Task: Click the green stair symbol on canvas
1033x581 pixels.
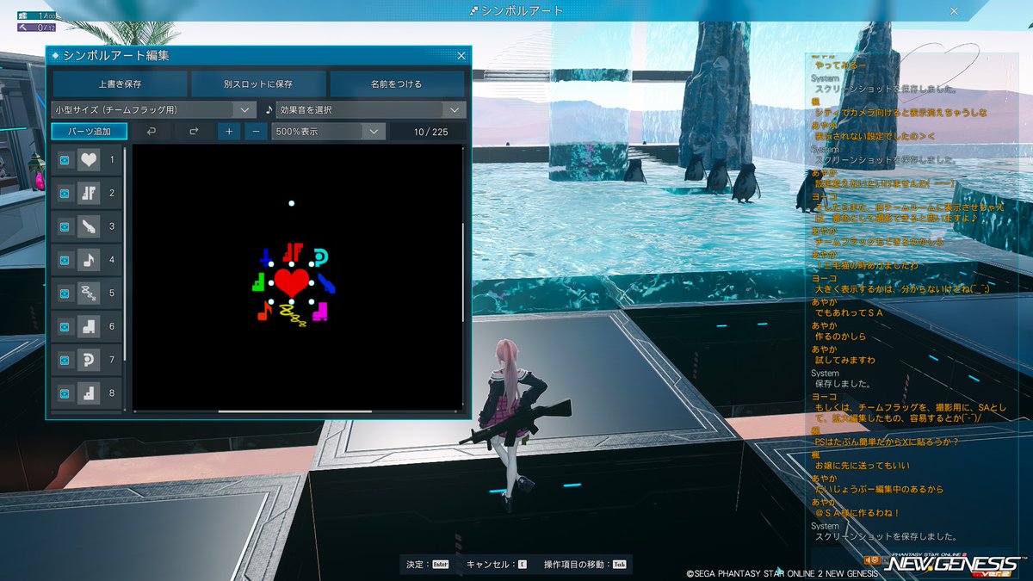Action: point(258,281)
